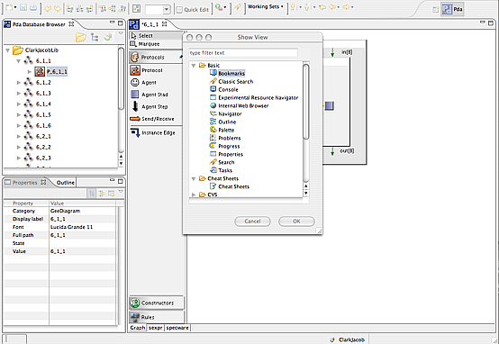Click the Forward navigation arrow in toolbar

(x=346, y=7)
